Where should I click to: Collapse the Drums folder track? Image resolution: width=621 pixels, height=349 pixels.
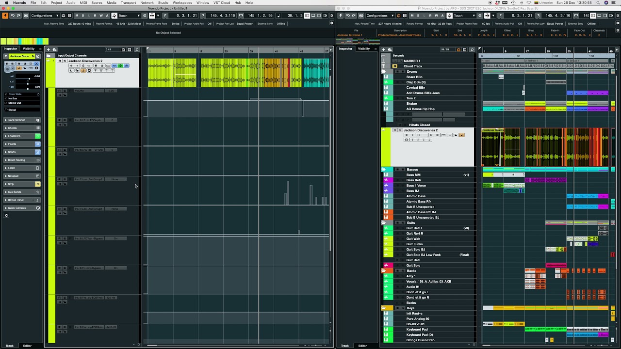[383, 71]
